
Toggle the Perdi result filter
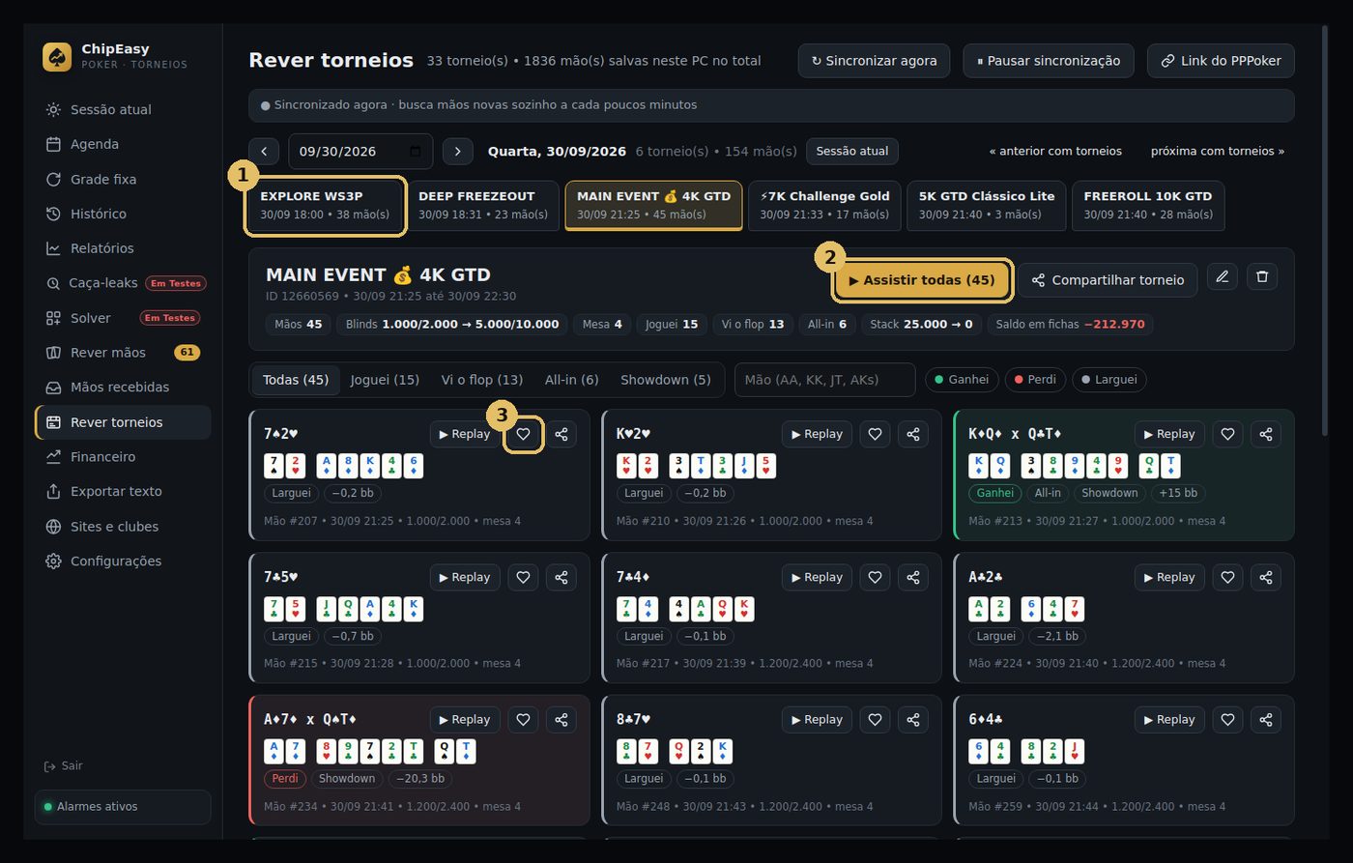(1033, 380)
